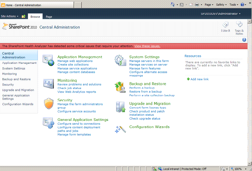252x171 pixels.
Task: Open Restore from a backup link
Action: pos(146,92)
